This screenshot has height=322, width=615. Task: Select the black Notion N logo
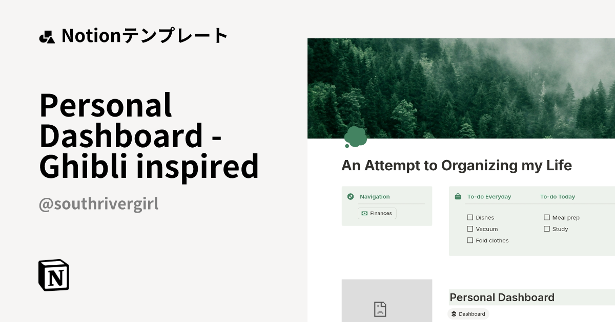[x=53, y=275]
